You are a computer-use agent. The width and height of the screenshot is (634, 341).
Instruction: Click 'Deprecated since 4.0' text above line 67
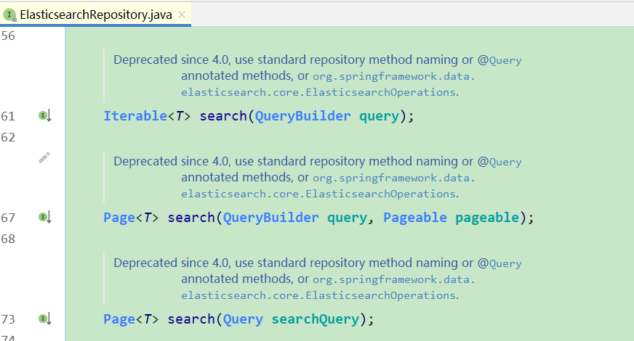click(x=171, y=161)
